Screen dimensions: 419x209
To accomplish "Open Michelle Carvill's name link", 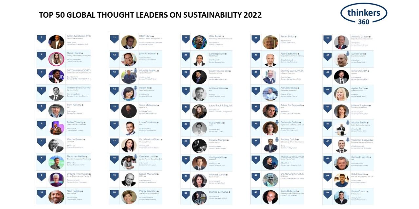I will (x=218, y=175).
